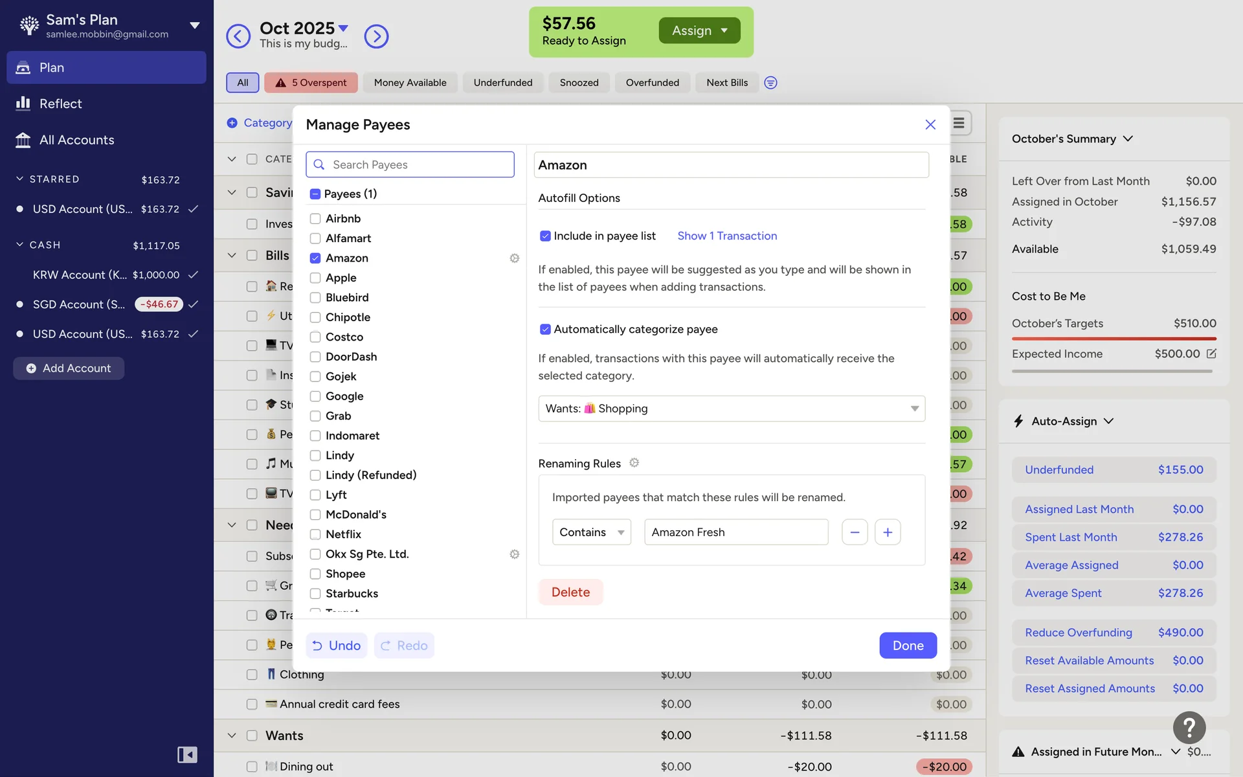Click in Search Payees field
Viewport: 1243px width, 777px height.
[x=418, y=165]
